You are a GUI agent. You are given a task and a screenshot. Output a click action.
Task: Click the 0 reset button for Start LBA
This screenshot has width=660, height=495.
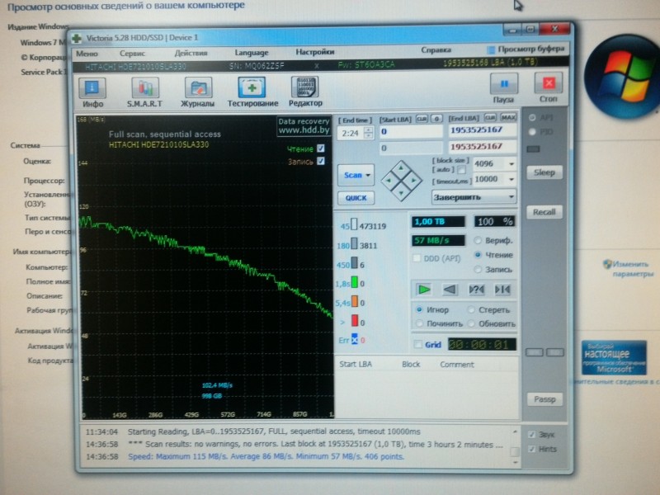[436, 119]
